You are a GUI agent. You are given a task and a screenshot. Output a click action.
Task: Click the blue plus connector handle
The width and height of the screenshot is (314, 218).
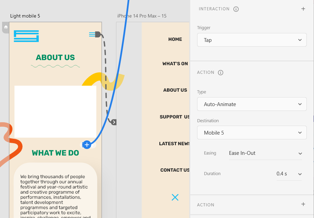(x=87, y=145)
